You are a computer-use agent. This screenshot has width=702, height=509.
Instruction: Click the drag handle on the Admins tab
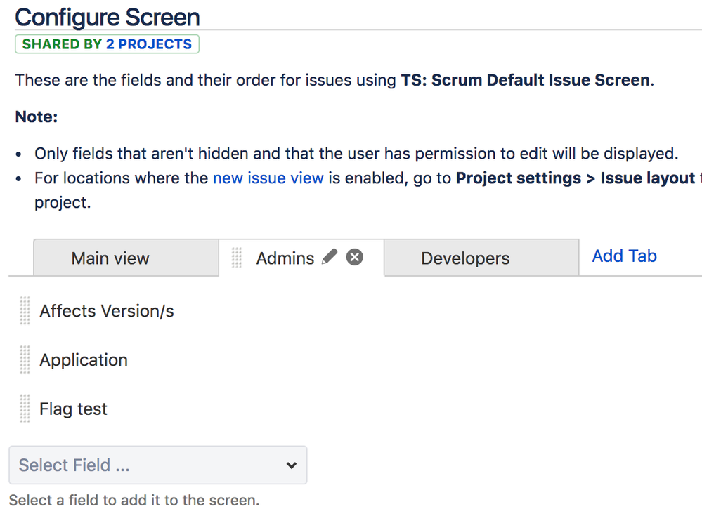tap(235, 258)
